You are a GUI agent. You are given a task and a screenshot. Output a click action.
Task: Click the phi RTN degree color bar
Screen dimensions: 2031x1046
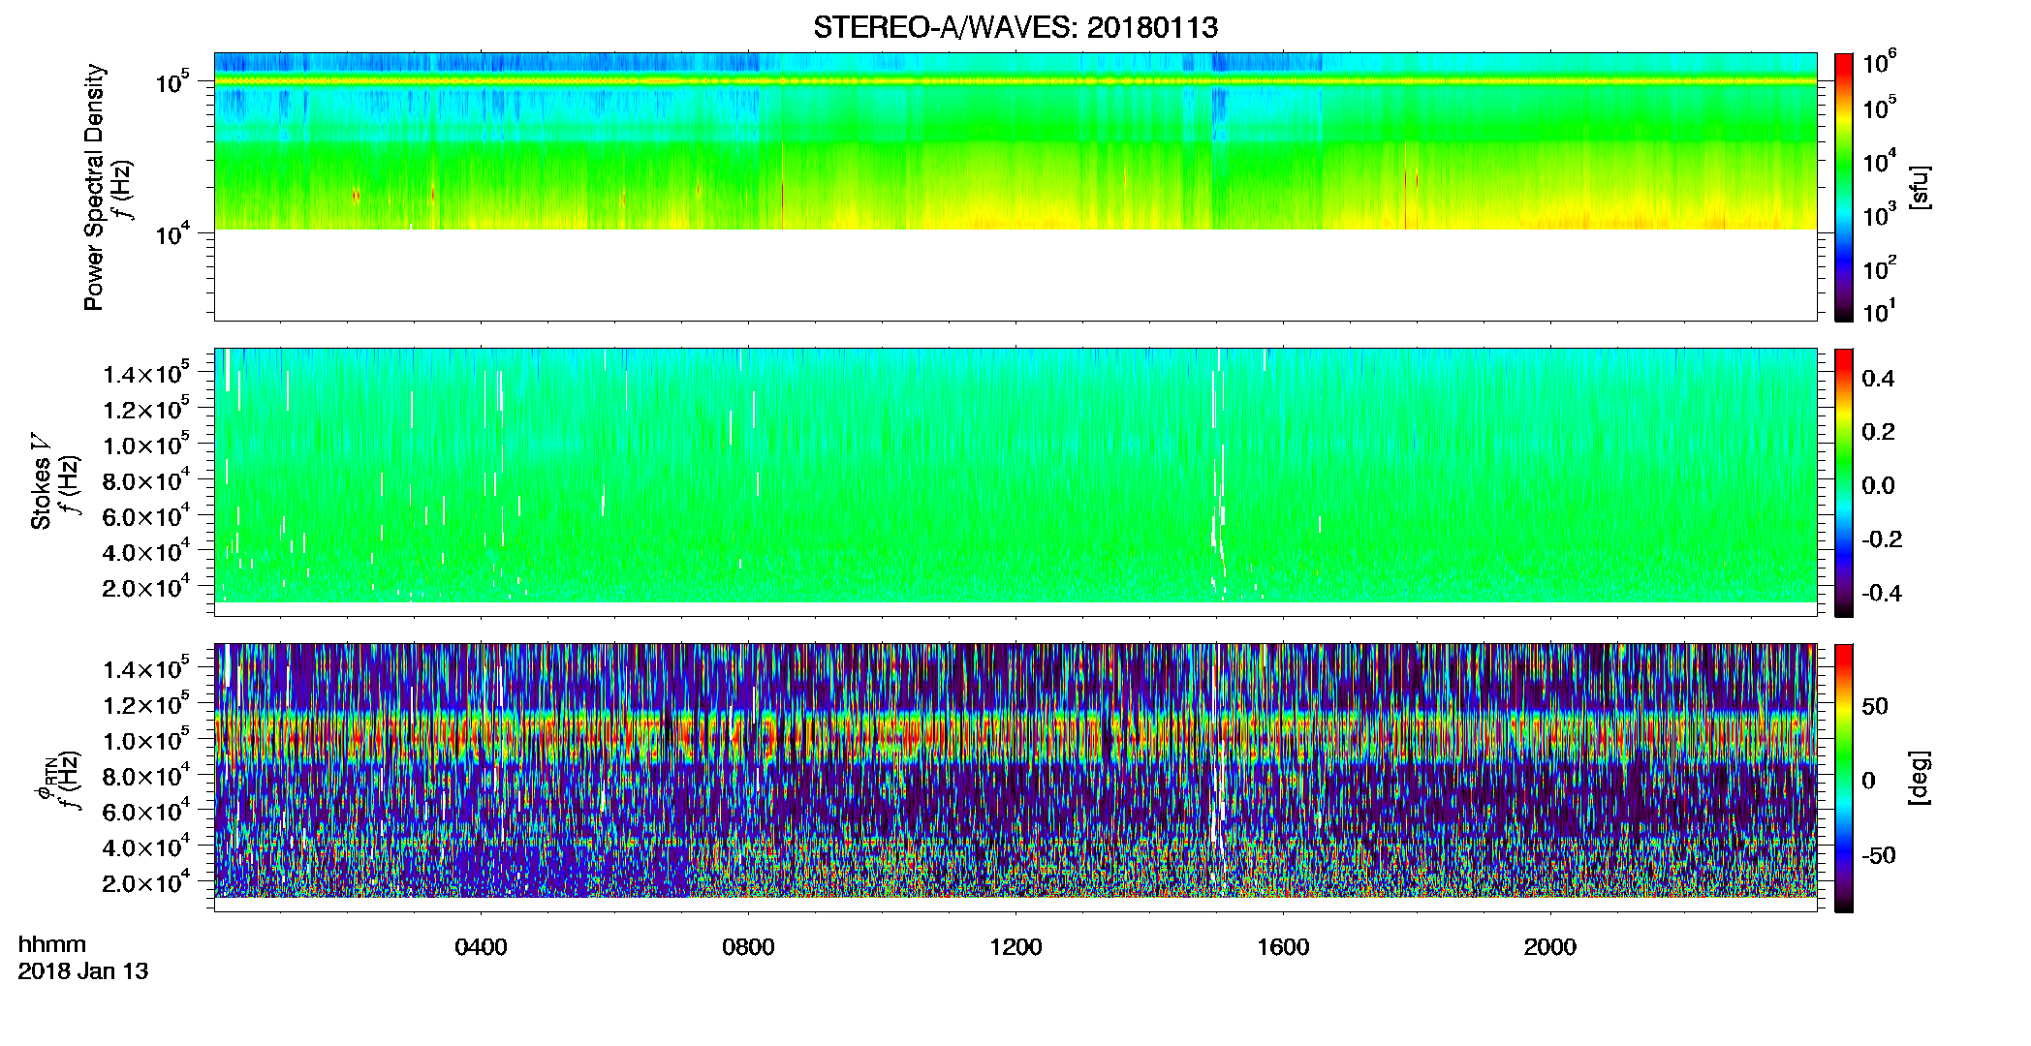(1844, 778)
